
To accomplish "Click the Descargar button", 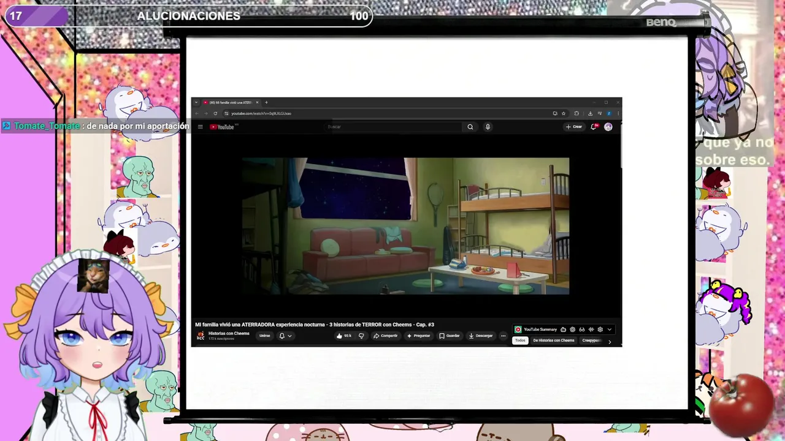I will tap(481, 336).
